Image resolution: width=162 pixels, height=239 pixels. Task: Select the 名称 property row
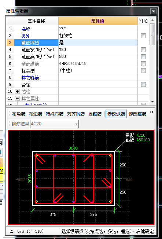pyautogui.click(x=36, y=29)
